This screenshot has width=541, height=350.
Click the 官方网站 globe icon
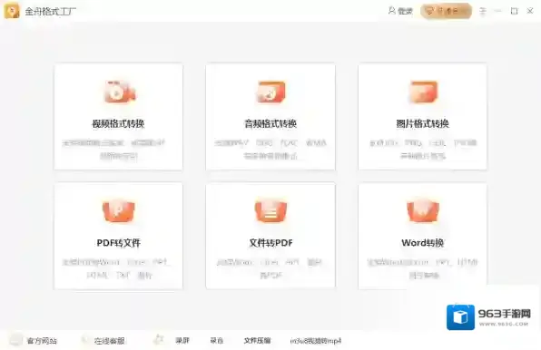(x=15, y=340)
